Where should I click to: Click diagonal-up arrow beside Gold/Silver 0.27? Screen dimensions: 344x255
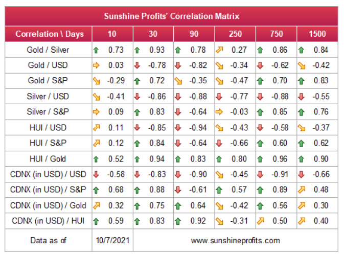pyautogui.click(x=219, y=50)
